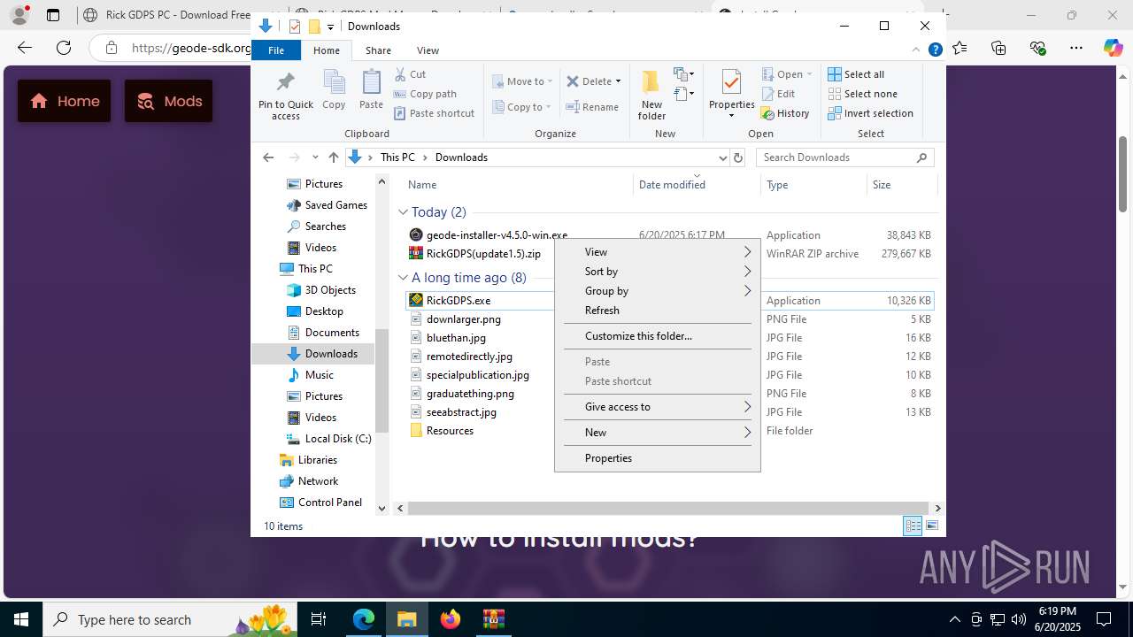Screen dimensions: 1133x637
Task: Click Select all in ribbon
Action: coord(856,74)
